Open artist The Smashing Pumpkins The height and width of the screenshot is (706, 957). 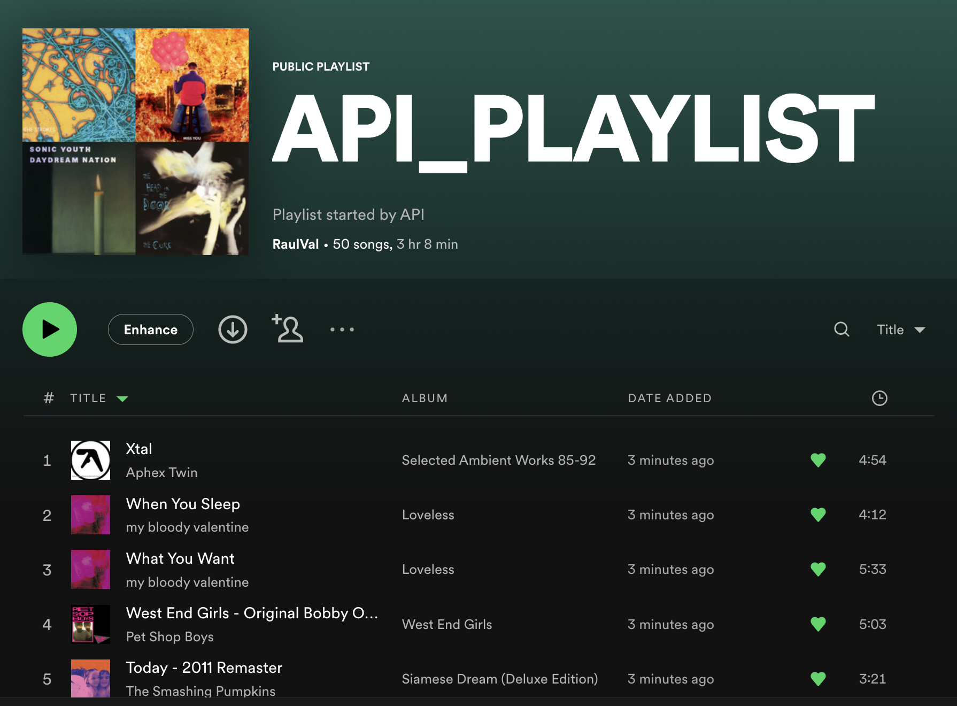(200, 691)
